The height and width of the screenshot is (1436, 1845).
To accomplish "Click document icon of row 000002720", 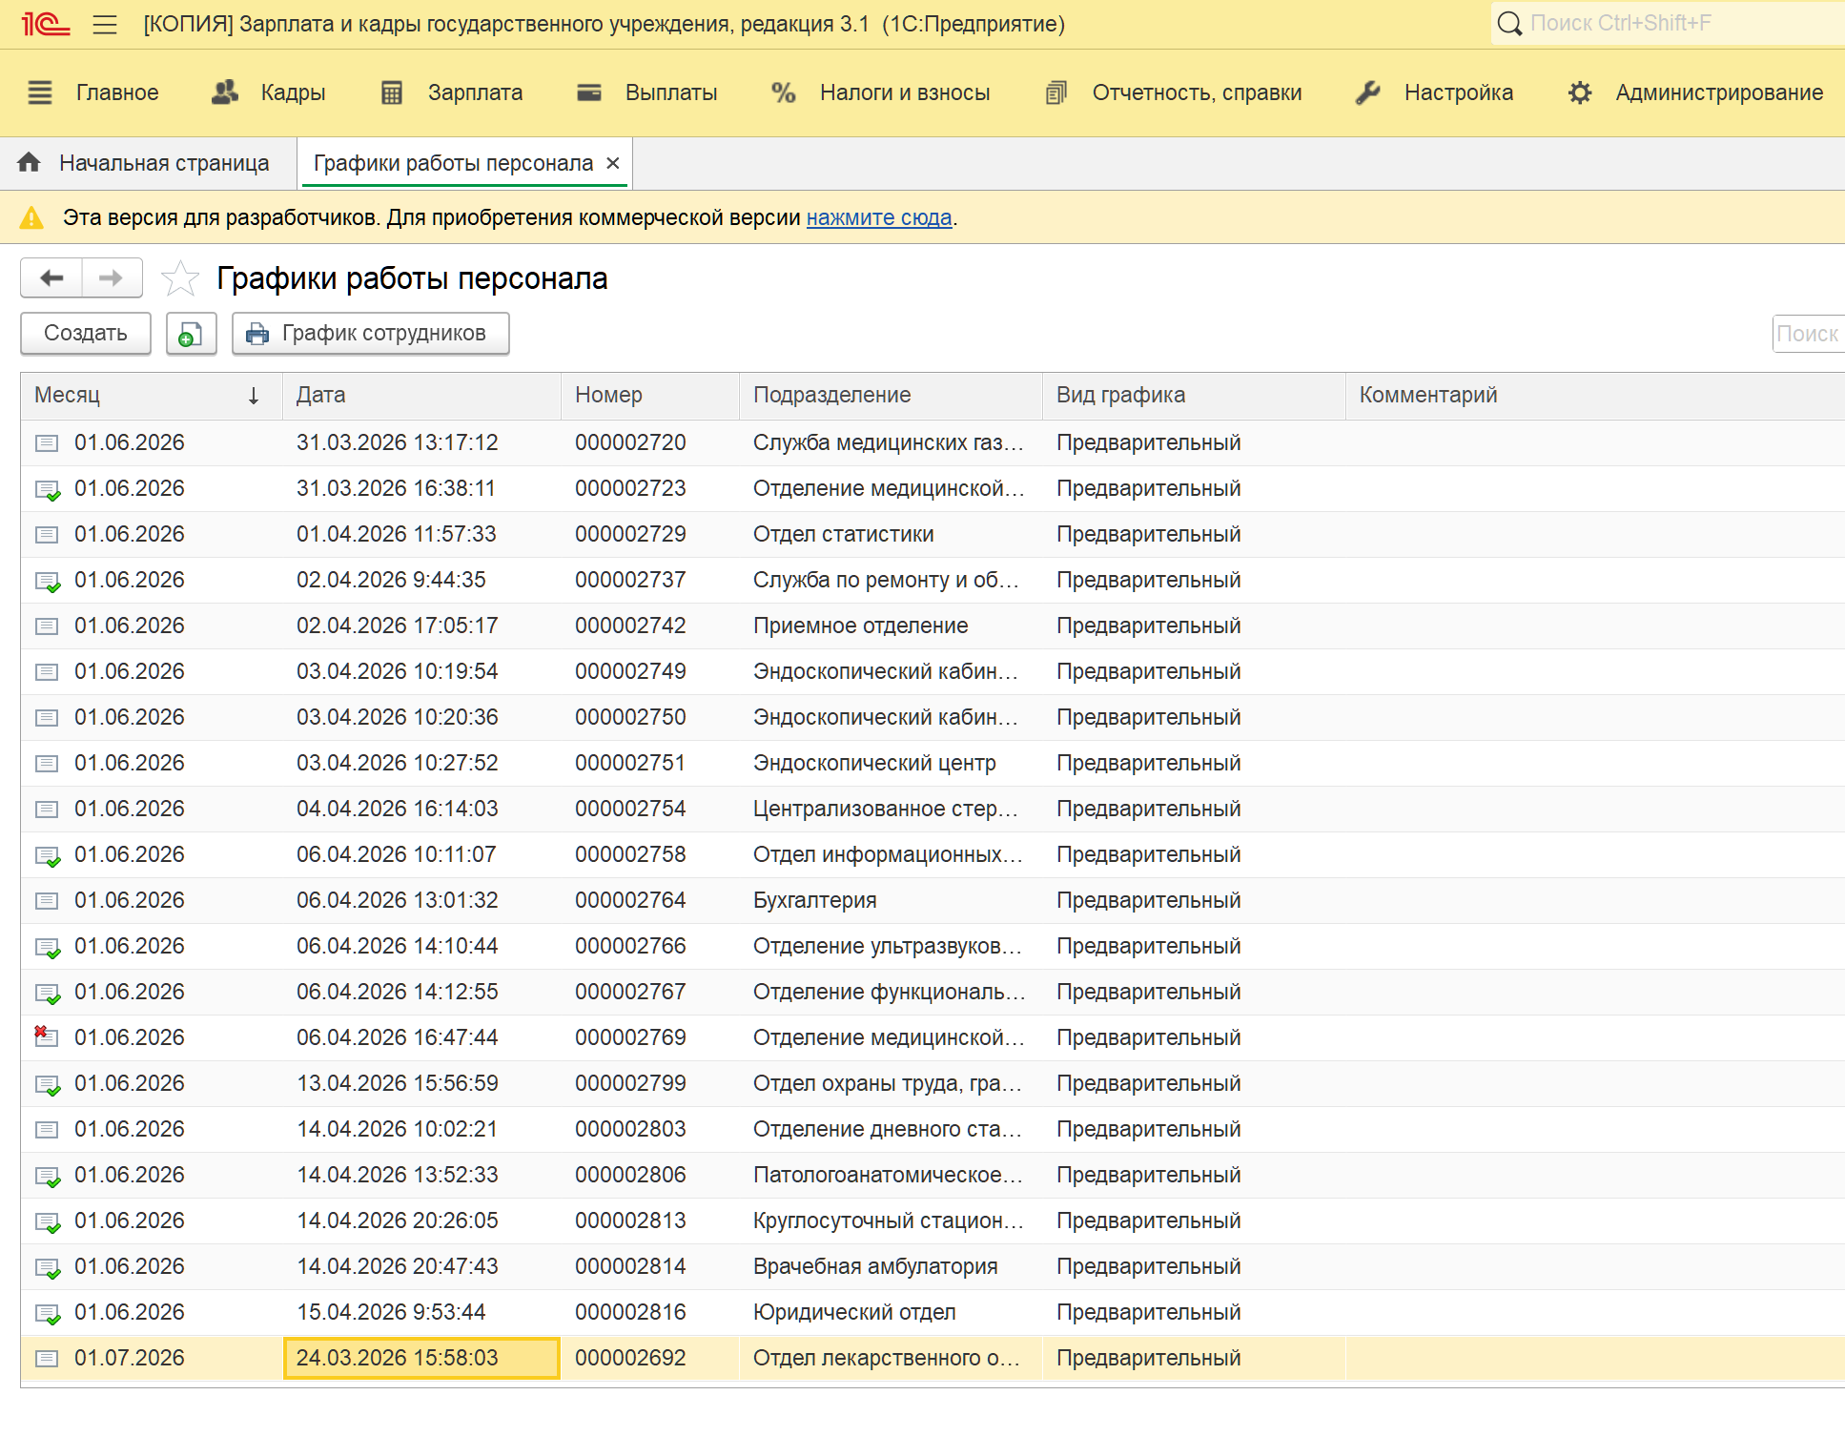I will coord(47,442).
